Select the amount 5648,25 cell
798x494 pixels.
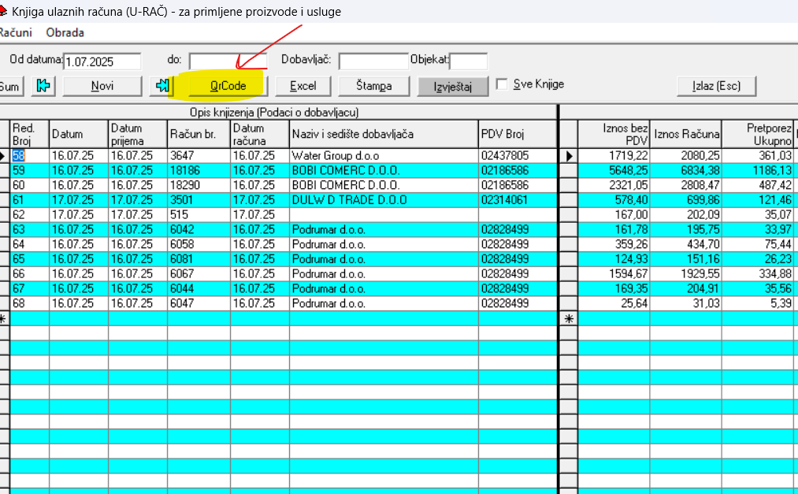pos(614,170)
